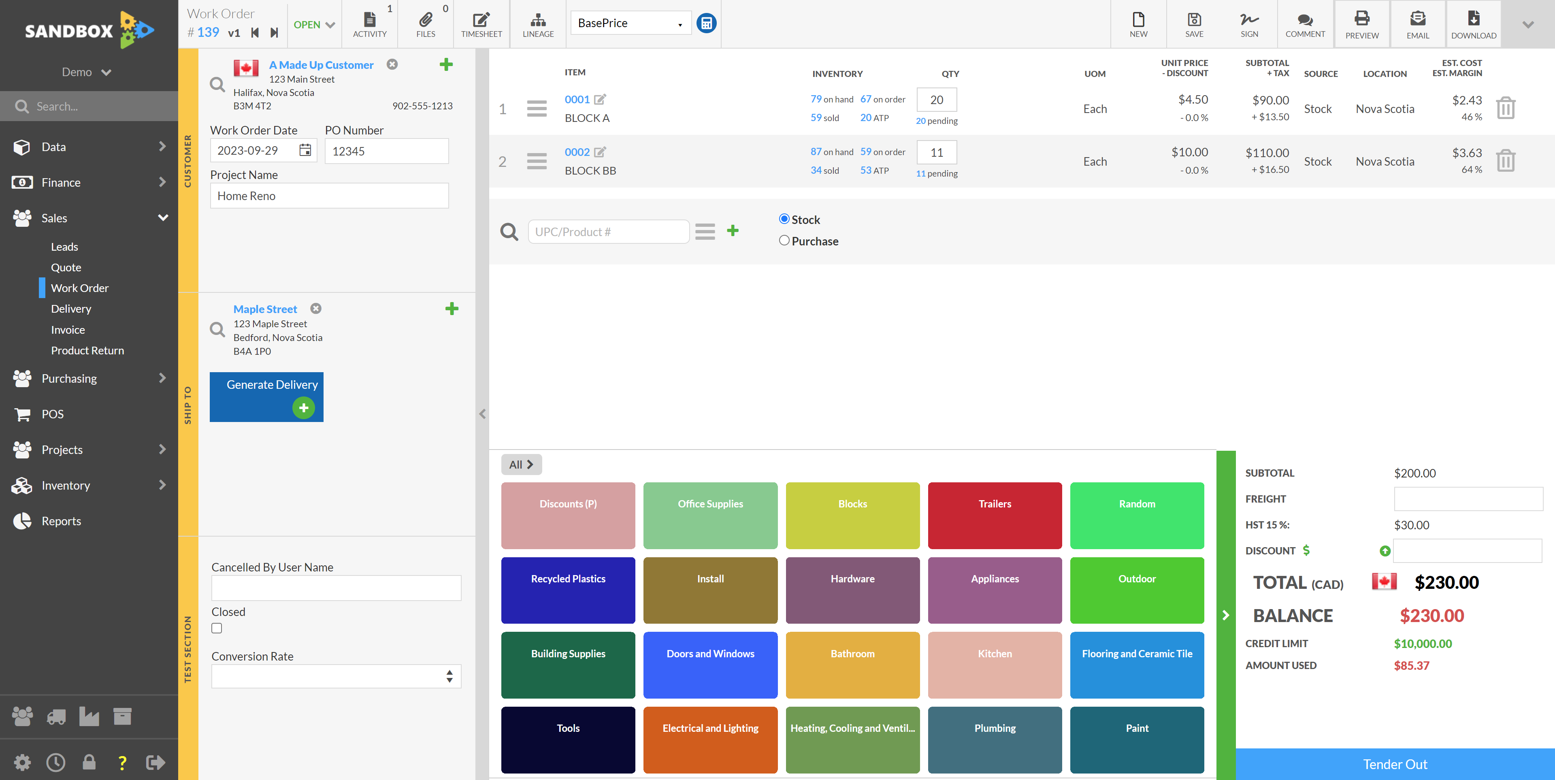
Task: Expand the OPEN status dropdown
Action: pos(313,21)
